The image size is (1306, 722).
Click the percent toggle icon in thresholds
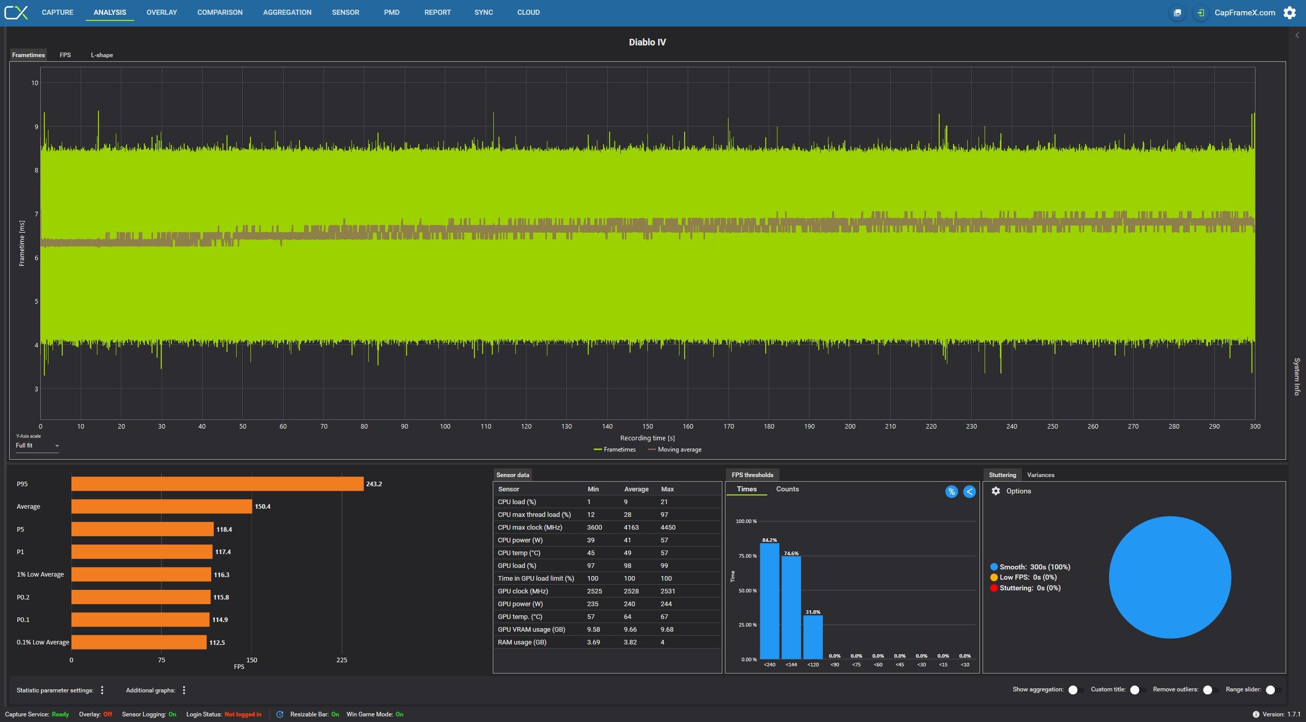(x=951, y=492)
